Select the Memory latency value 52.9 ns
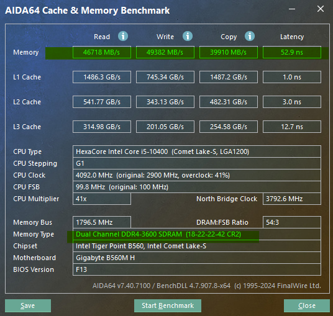The image size is (333, 316). pos(292,52)
